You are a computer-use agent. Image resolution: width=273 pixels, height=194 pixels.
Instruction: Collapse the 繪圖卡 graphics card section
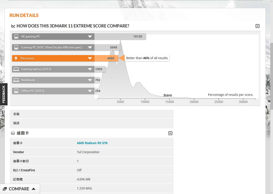coord(170,133)
